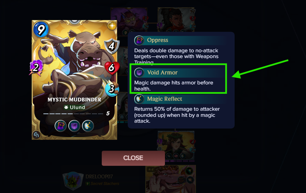Click the Oppress icon in tooltip panel

pos(139,40)
